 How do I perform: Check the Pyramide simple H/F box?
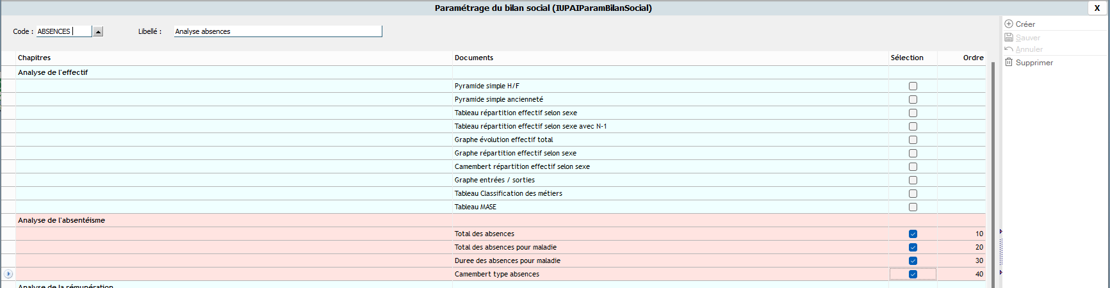click(913, 86)
